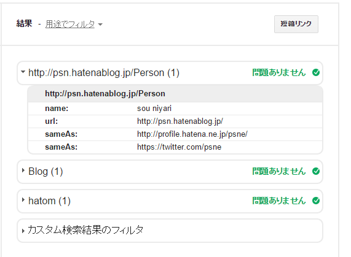Expand the hatom (1) section
Image resolution: width=351 pixels, height=257 pixels.
(23, 200)
